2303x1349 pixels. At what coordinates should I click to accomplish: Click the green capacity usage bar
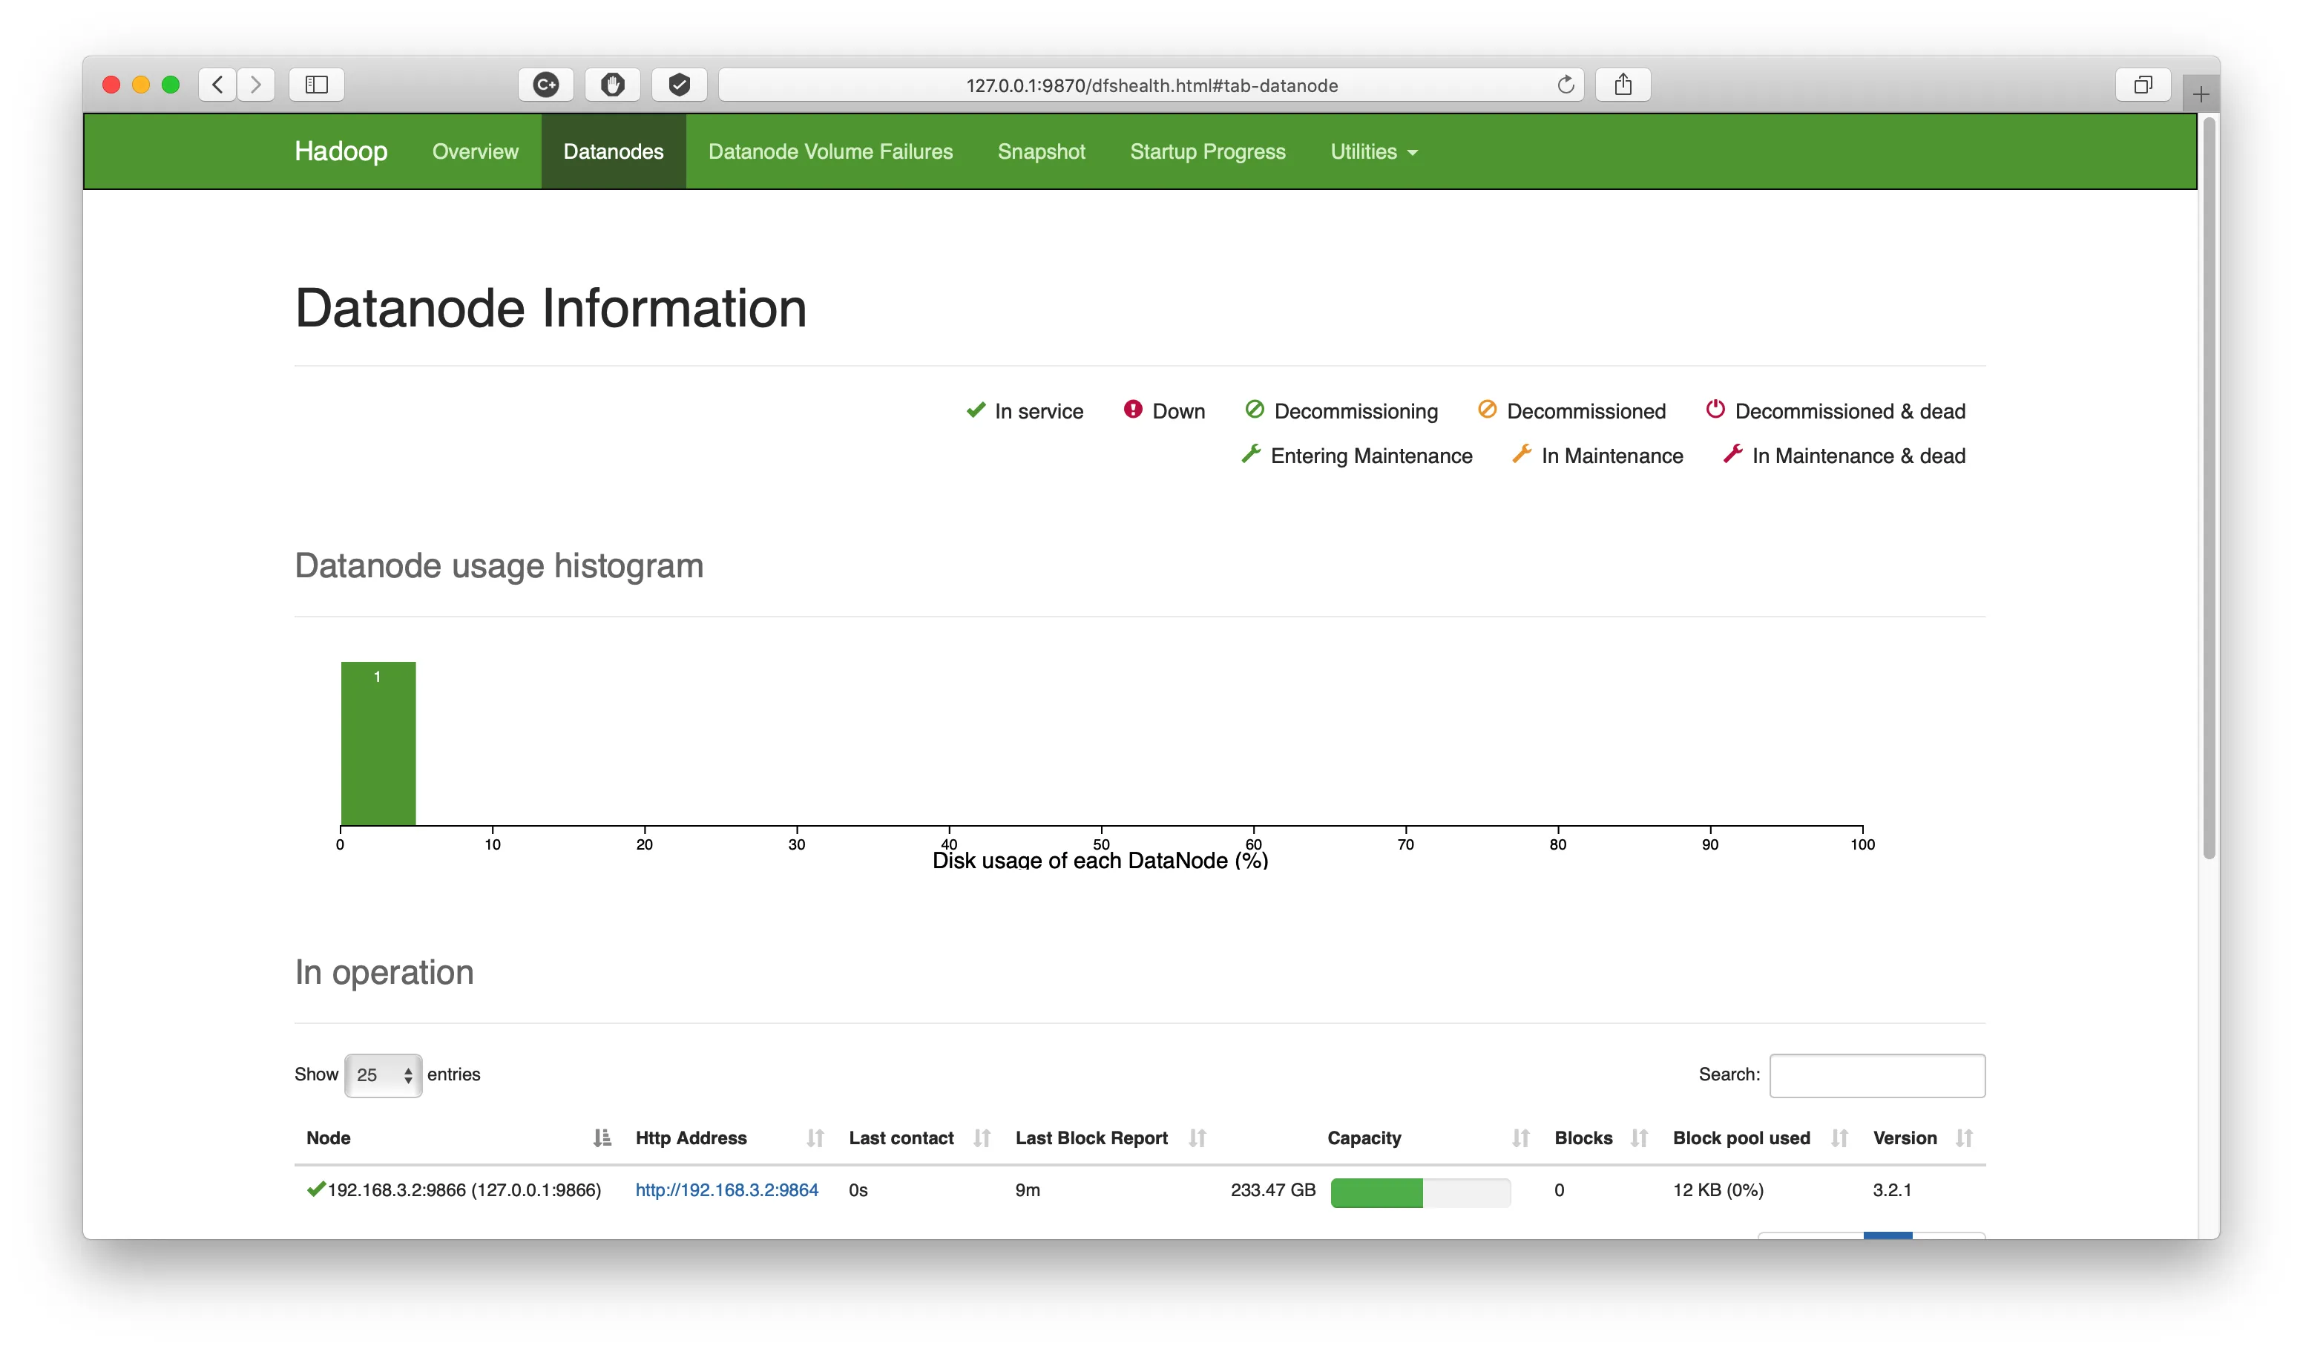(1376, 1192)
